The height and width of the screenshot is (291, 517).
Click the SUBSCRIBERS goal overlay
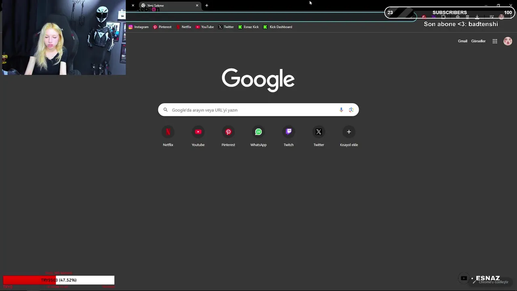450,13
